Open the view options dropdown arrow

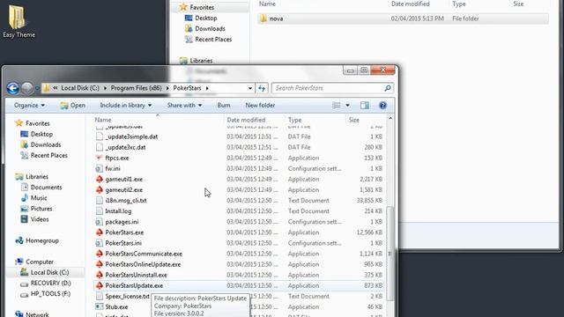pos(347,106)
